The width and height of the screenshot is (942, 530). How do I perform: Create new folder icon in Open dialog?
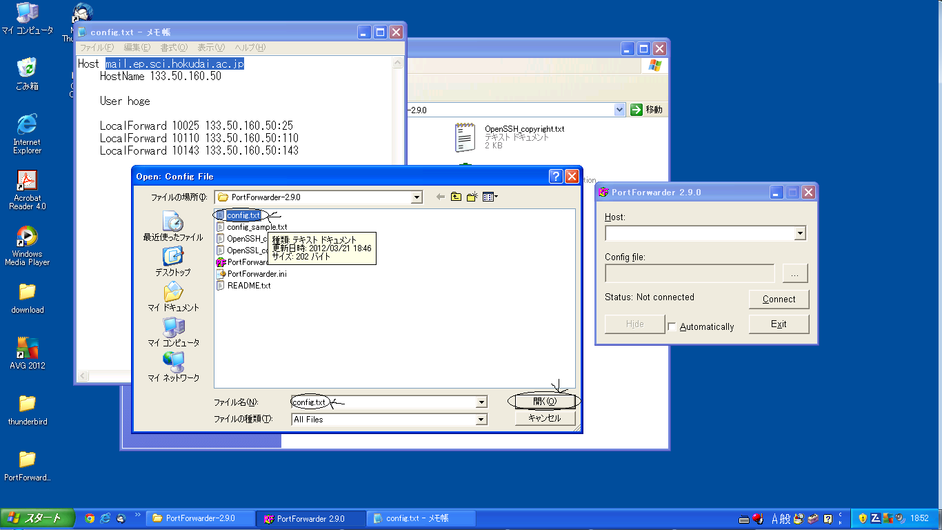coord(472,197)
